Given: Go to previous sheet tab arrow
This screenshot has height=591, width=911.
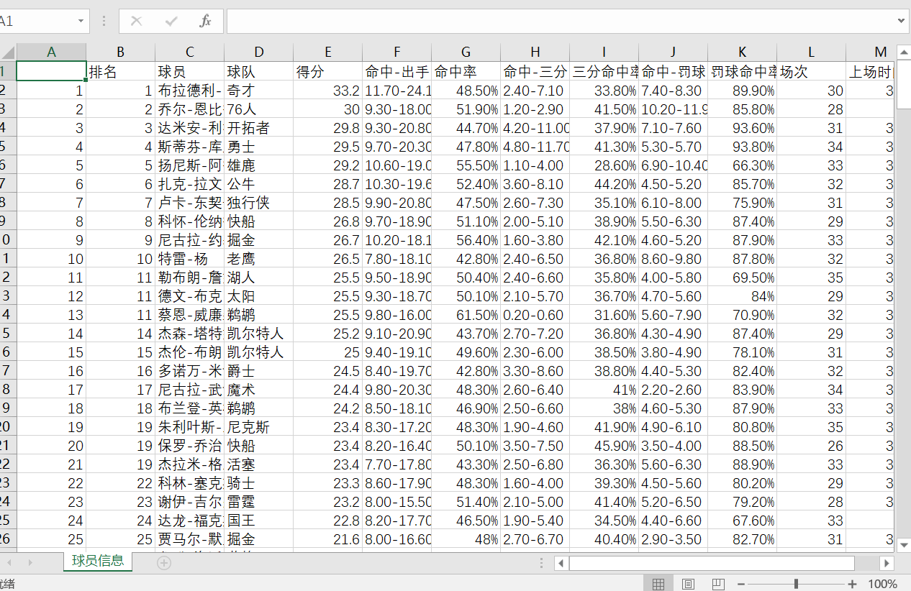Looking at the screenshot, I should 10,562.
